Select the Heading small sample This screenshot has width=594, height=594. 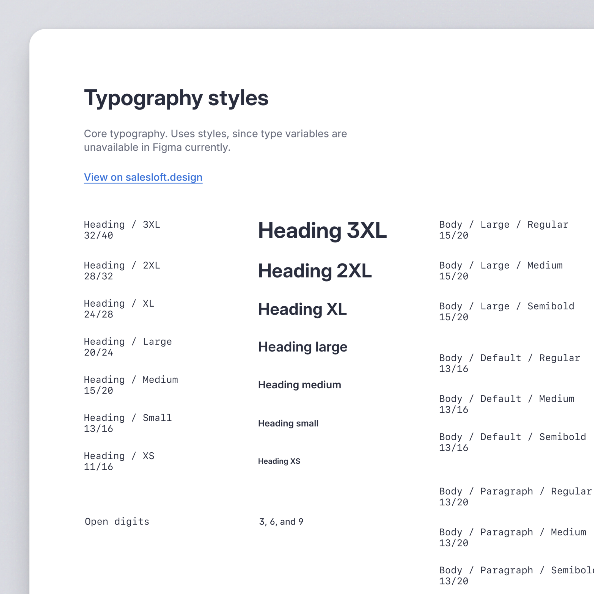[288, 424]
